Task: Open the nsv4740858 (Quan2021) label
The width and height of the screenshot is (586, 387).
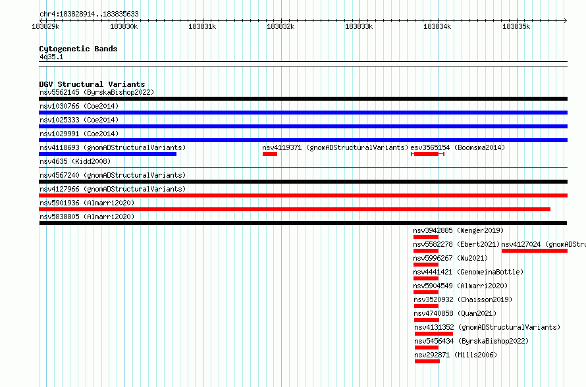Action: [x=455, y=313]
